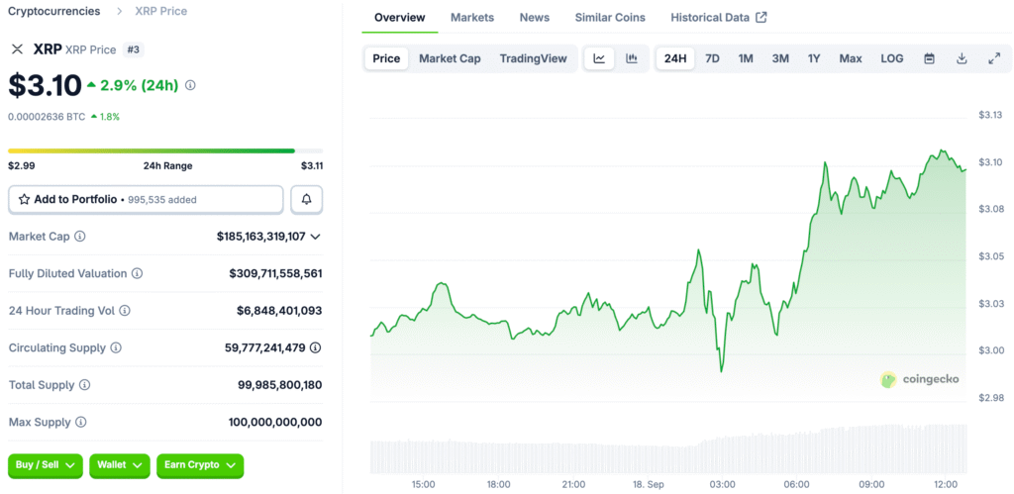1014x494 pixels.
Task: Go to Cryptocurrencies breadcrumb link
Action: pyautogui.click(x=54, y=11)
